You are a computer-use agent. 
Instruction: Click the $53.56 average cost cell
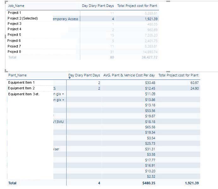coord(150,111)
